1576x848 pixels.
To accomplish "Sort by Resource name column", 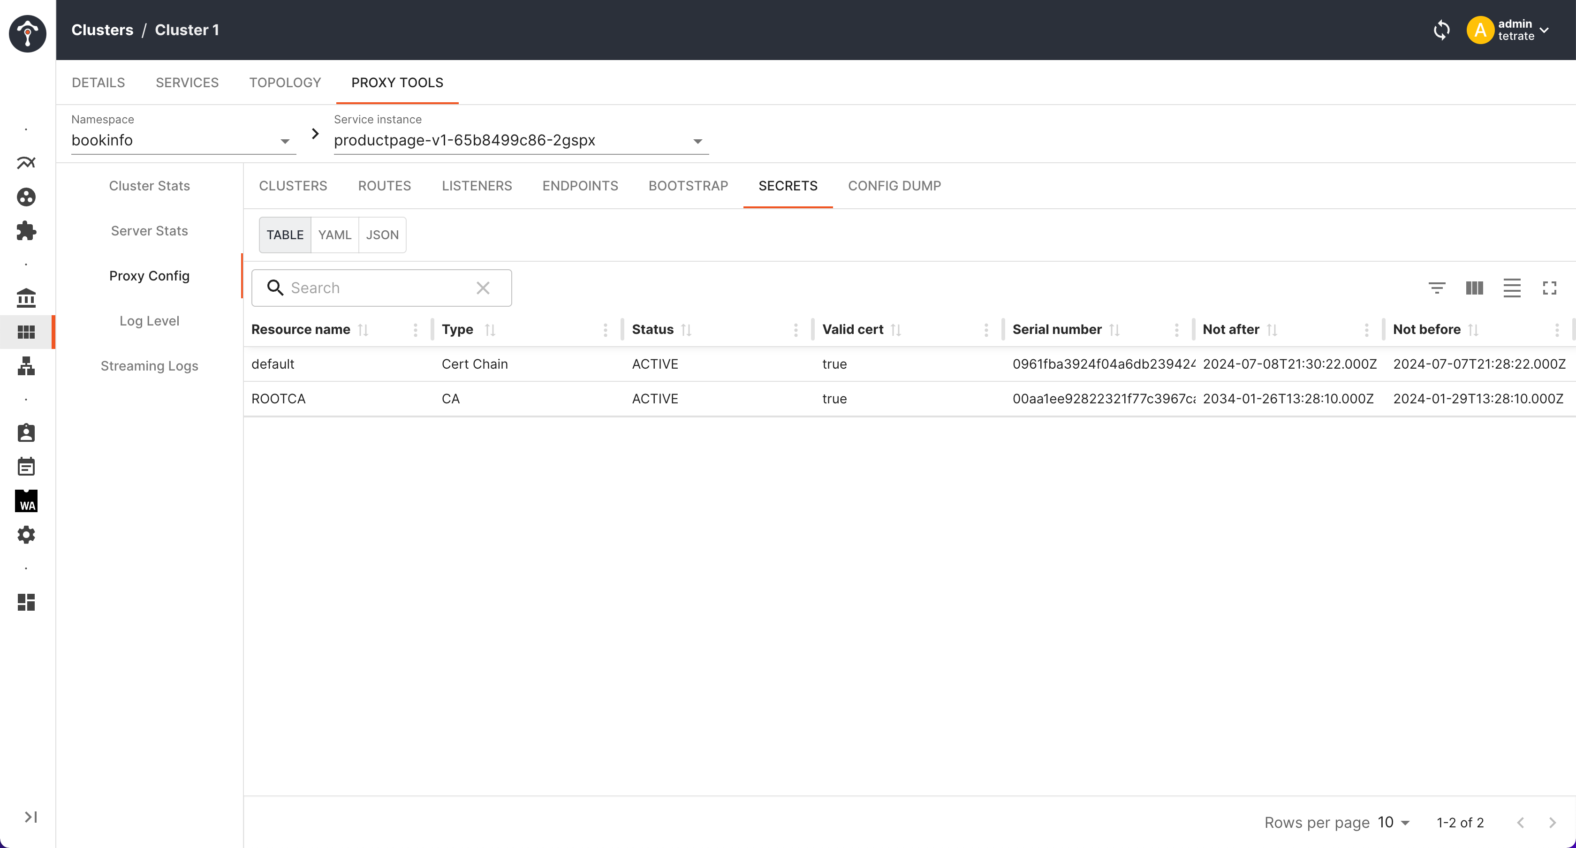I will click(x=364, y=330).
